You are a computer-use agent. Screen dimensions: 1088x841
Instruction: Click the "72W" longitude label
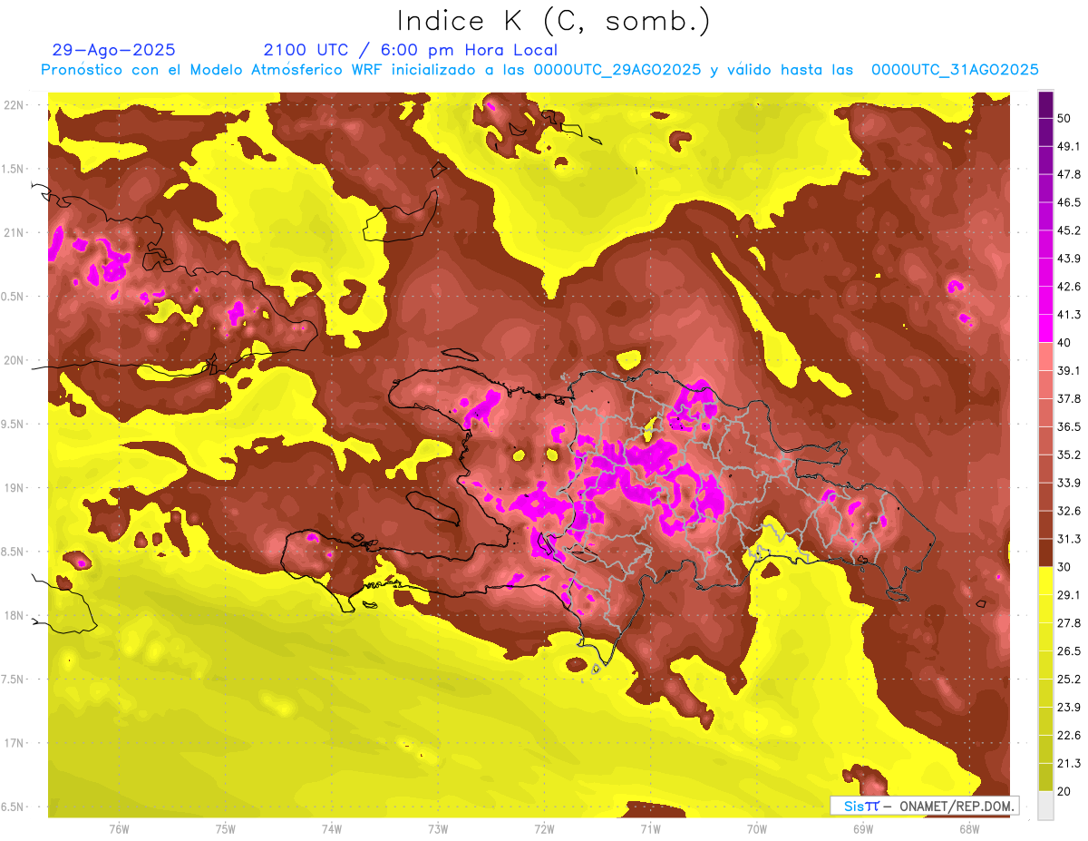pyautogui.click(x=544, y=828)
